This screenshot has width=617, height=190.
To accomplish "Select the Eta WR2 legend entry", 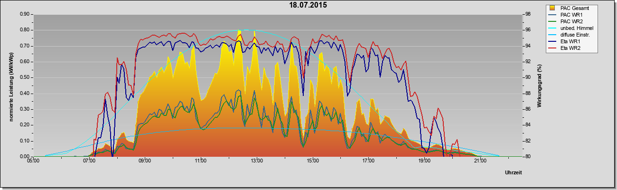I will (577, 48).
